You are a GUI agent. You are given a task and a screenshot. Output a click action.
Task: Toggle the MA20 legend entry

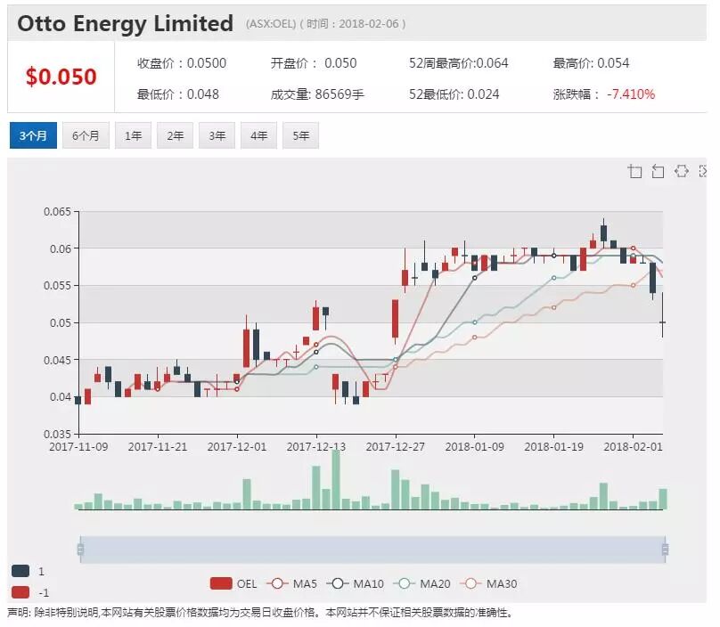(422, 584)
